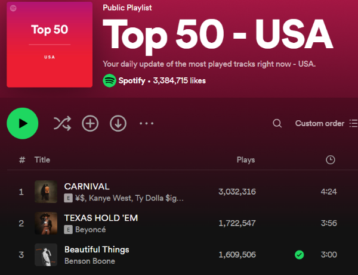Screen dimensions: 358x275
Task: Download the Top 50 playlist
Action: (x=118, y=123)
